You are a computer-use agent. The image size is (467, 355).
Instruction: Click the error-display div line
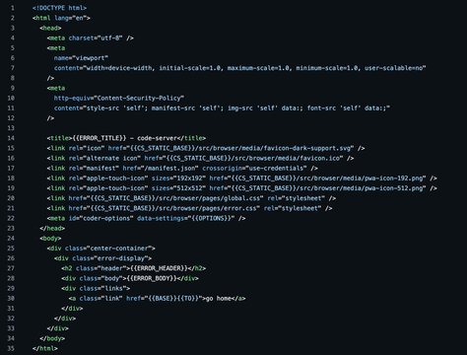[102, 258]
